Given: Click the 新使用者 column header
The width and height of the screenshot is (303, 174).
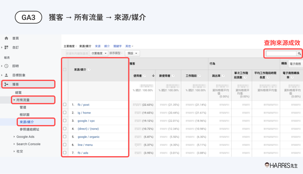Looking at the screenshot, I should pos(165,76).
